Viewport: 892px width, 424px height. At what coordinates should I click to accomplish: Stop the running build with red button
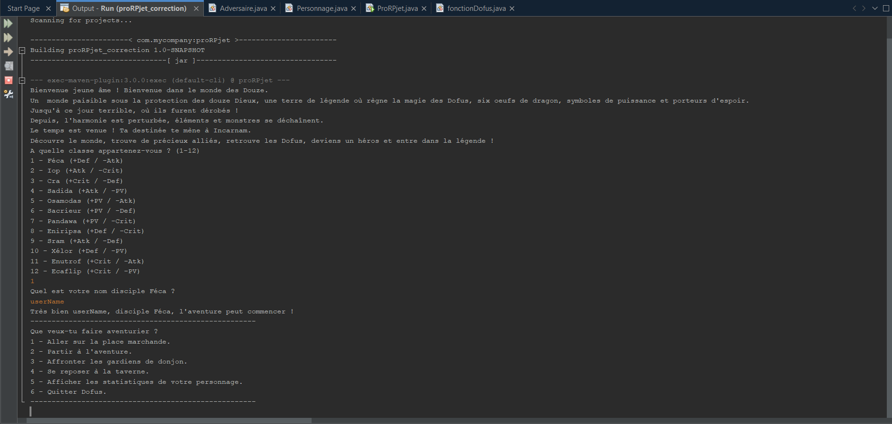[8, 80]
